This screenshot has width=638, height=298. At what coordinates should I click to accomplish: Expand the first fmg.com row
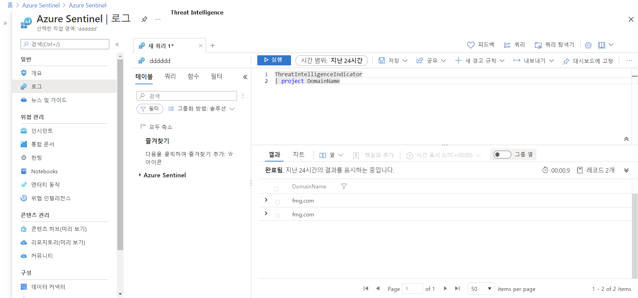click(266, 200)
